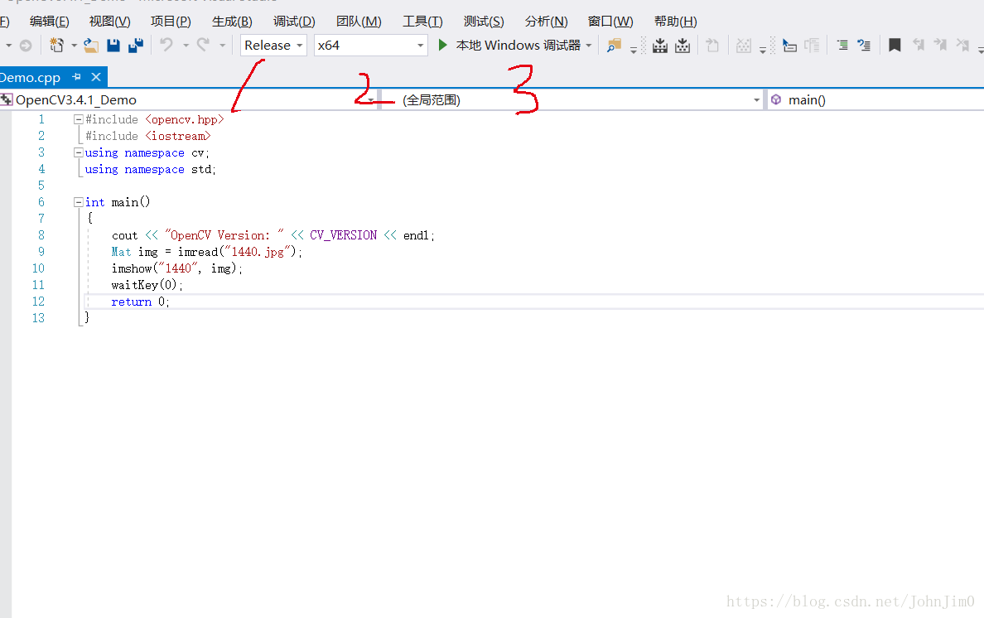Toggle a bookmark with the black bookmark icon
Viewport: 984px width, 618px height.
(895, 46)
